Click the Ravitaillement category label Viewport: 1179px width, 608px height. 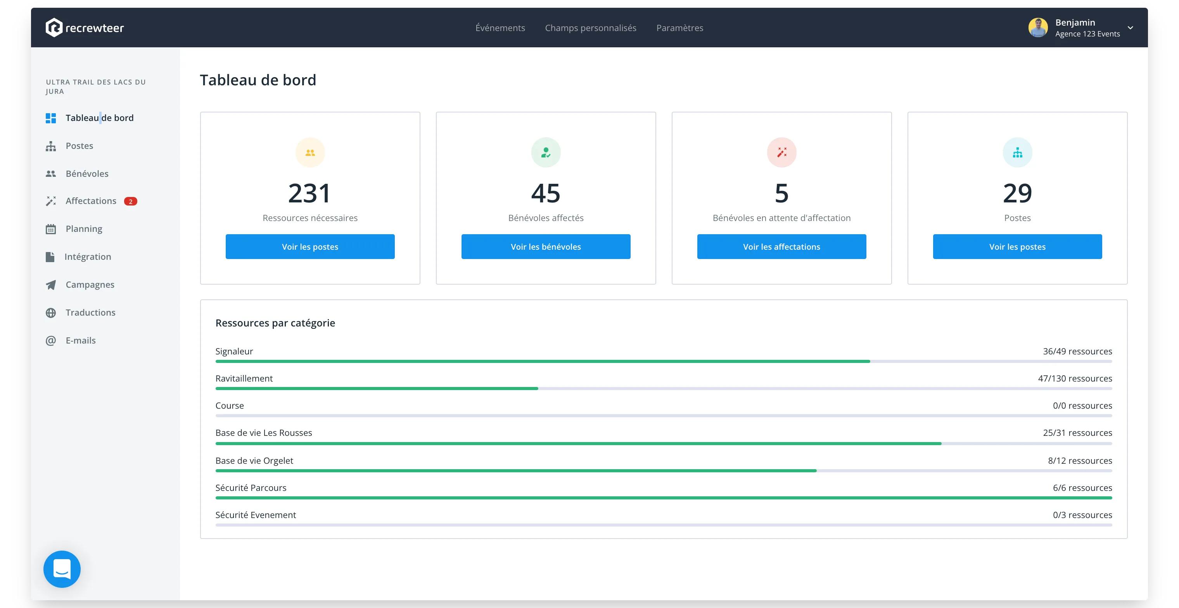click(x=244, y=378)
